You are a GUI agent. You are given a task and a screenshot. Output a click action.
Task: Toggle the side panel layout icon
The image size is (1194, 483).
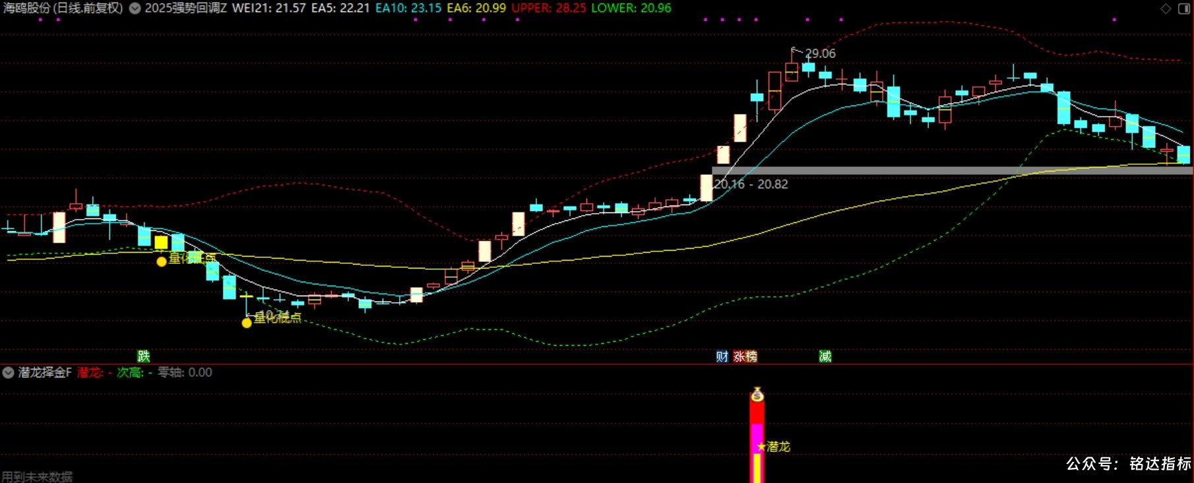coord(1184,9)
